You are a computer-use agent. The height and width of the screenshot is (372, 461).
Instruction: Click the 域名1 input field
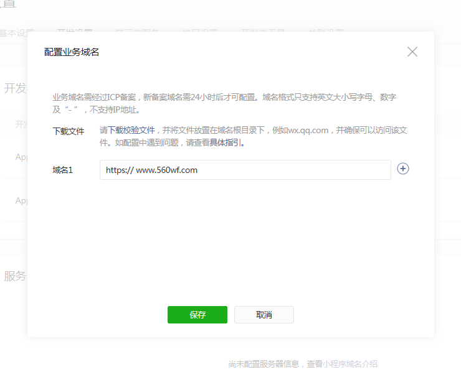coord(245,170)
